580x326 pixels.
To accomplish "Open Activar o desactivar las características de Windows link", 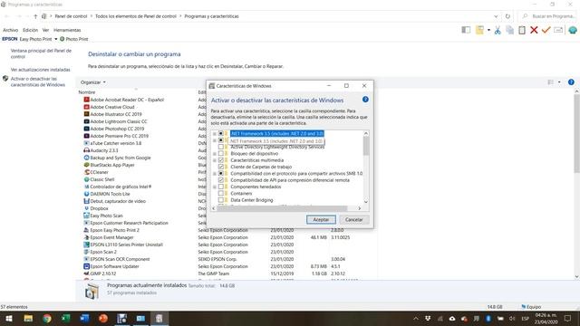I will pyautogui.click(x=38, y=81).
